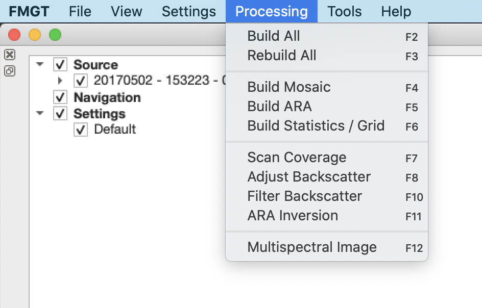Collapse the Source tree node

click(40, 65)
